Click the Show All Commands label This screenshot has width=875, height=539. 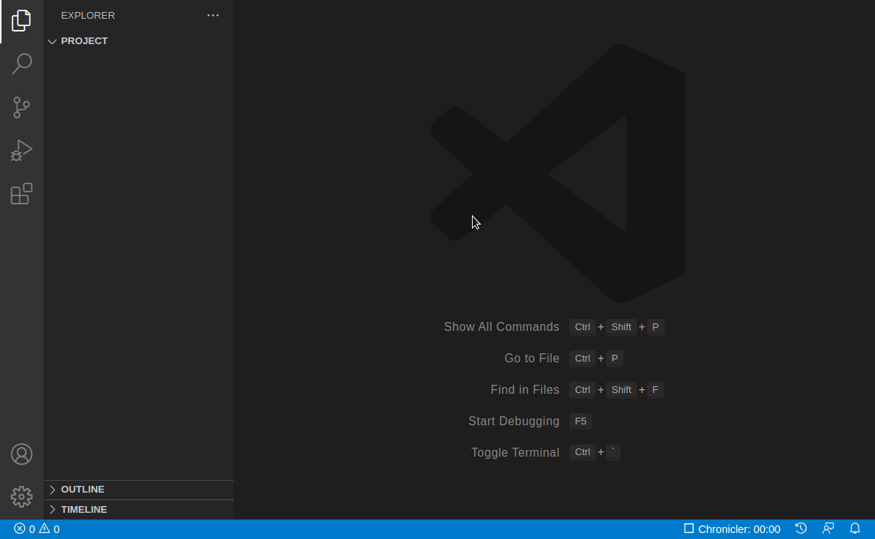(501, 327)
